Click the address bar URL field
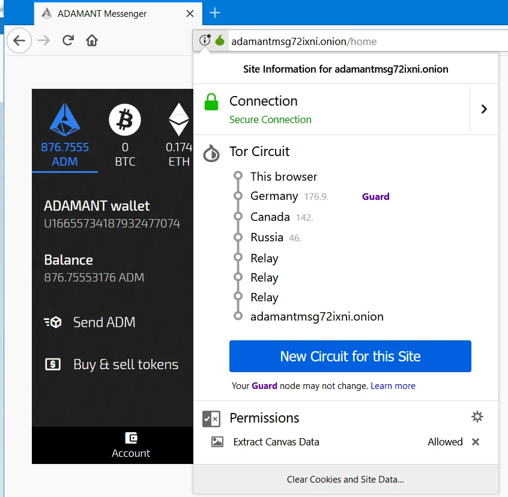 (x=367, y=41)
